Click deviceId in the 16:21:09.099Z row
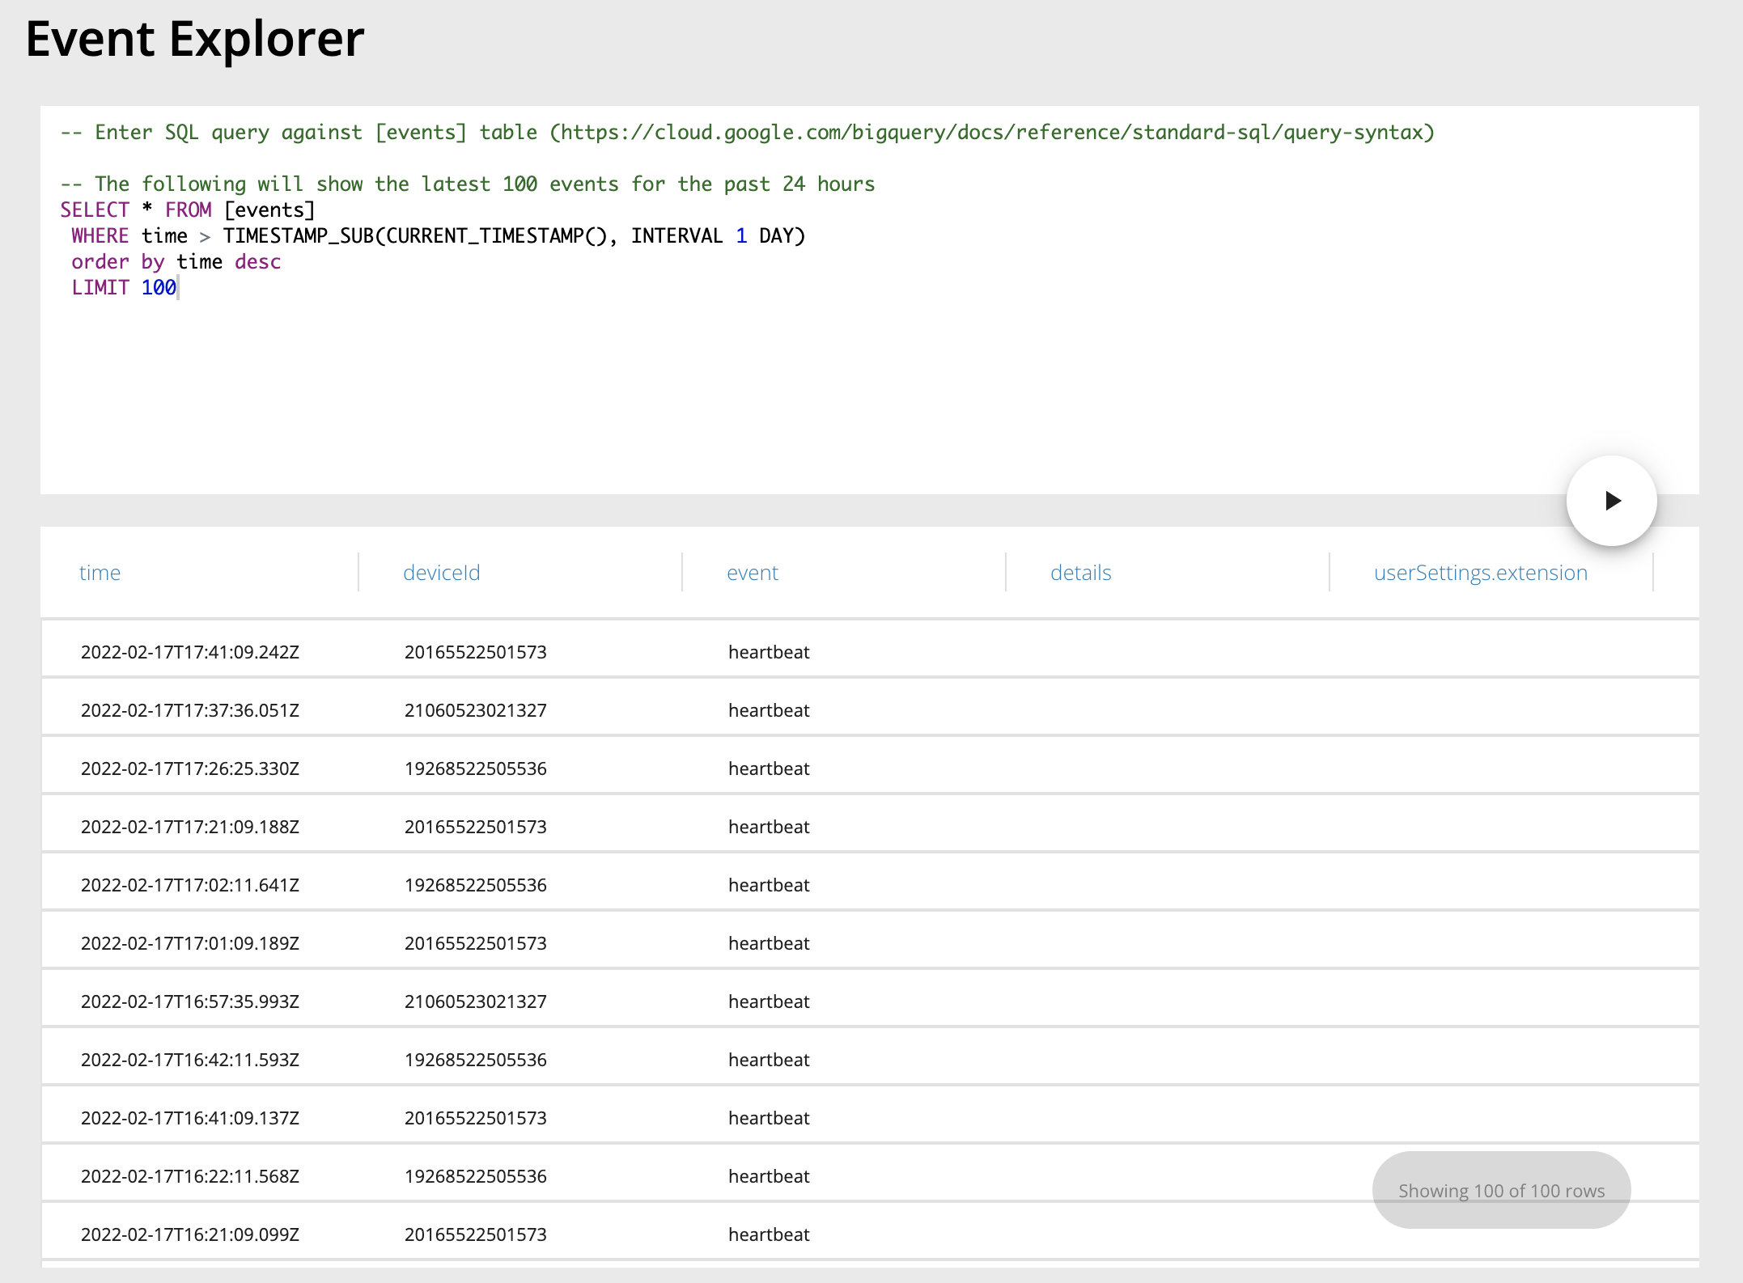 coord(476,1234)
